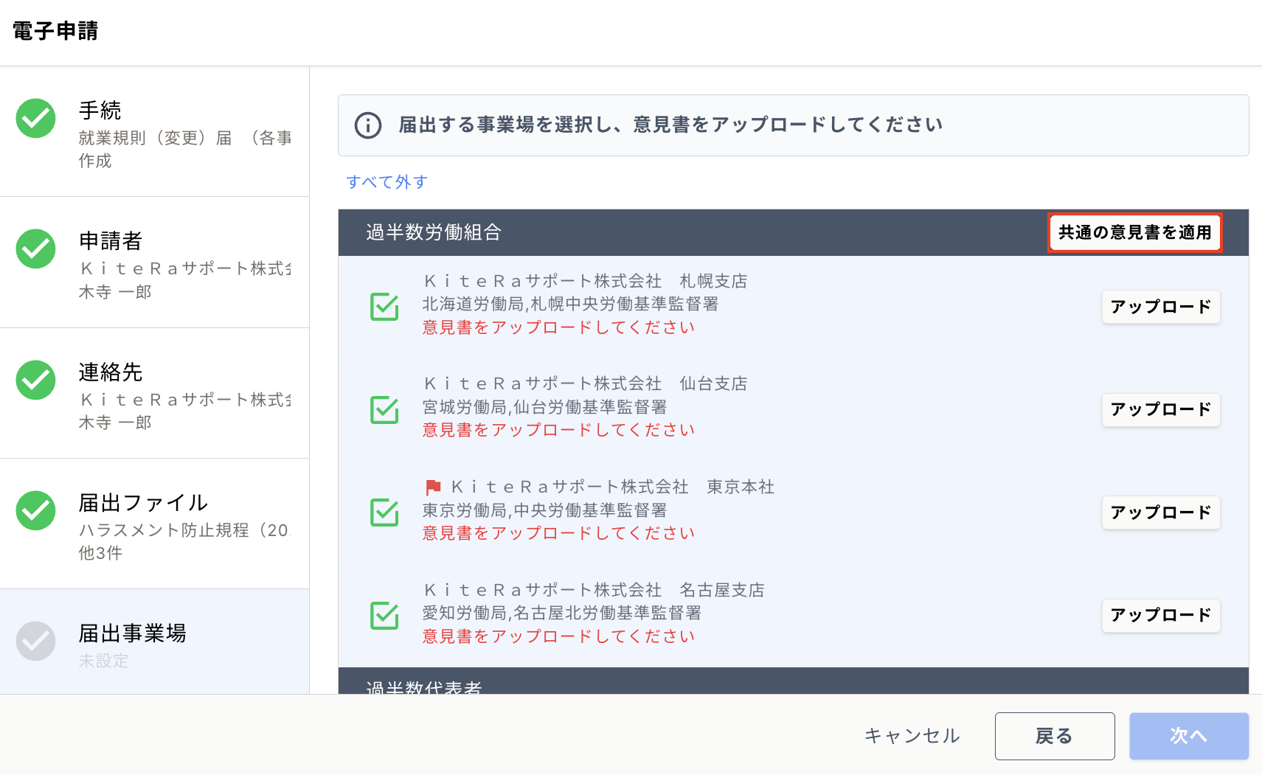Click the 過半数労働組合 section header
1262x775 pixels.
[x=793, y=233]
